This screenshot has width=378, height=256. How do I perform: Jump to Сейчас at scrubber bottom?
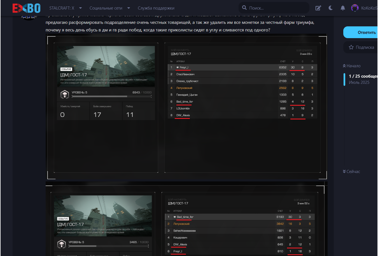(x=351, y=172)
